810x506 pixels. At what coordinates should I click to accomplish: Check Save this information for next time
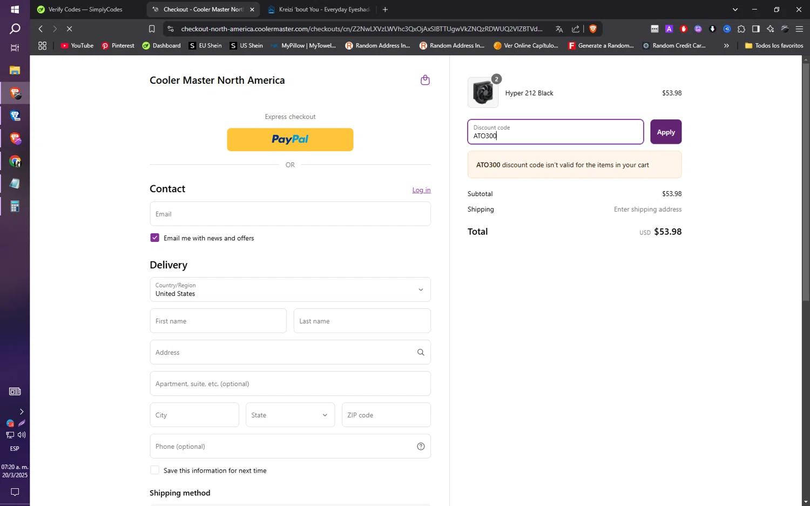click(x=154, y=470)
